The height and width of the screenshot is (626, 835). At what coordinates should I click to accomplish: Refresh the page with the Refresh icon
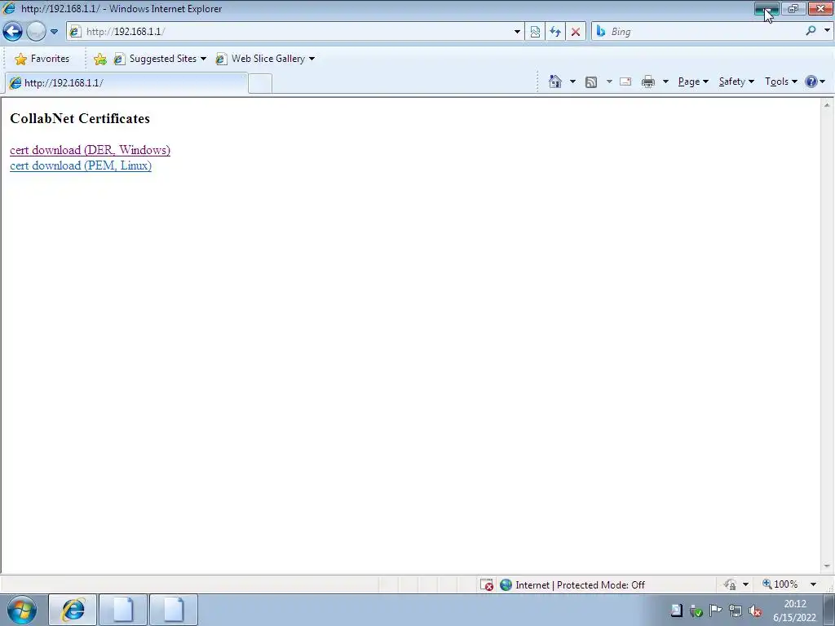click(x=555, y=32)
